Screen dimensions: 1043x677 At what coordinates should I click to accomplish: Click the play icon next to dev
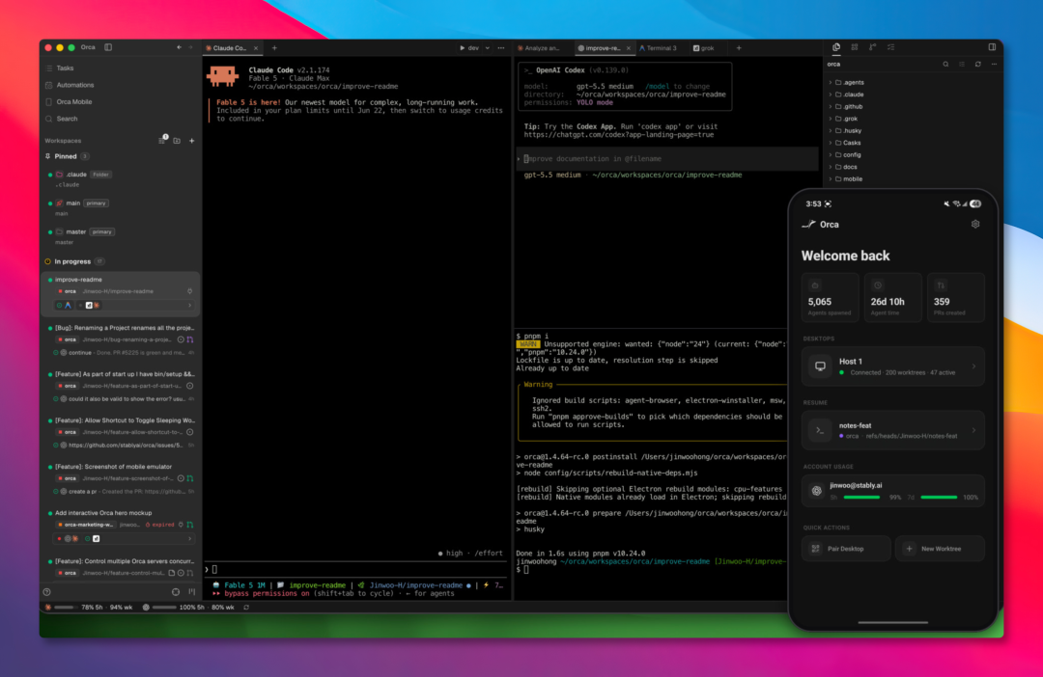coord(463,48)
